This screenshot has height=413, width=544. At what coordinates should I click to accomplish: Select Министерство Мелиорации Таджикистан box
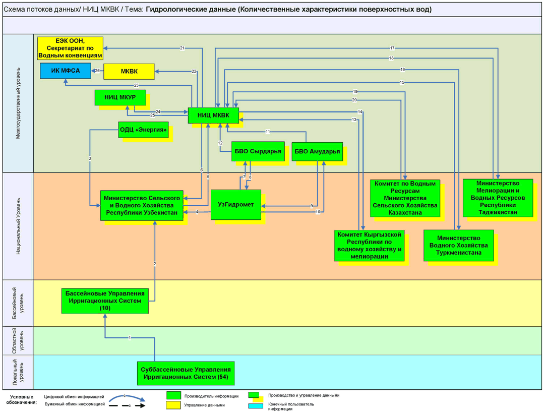point(498,198)
